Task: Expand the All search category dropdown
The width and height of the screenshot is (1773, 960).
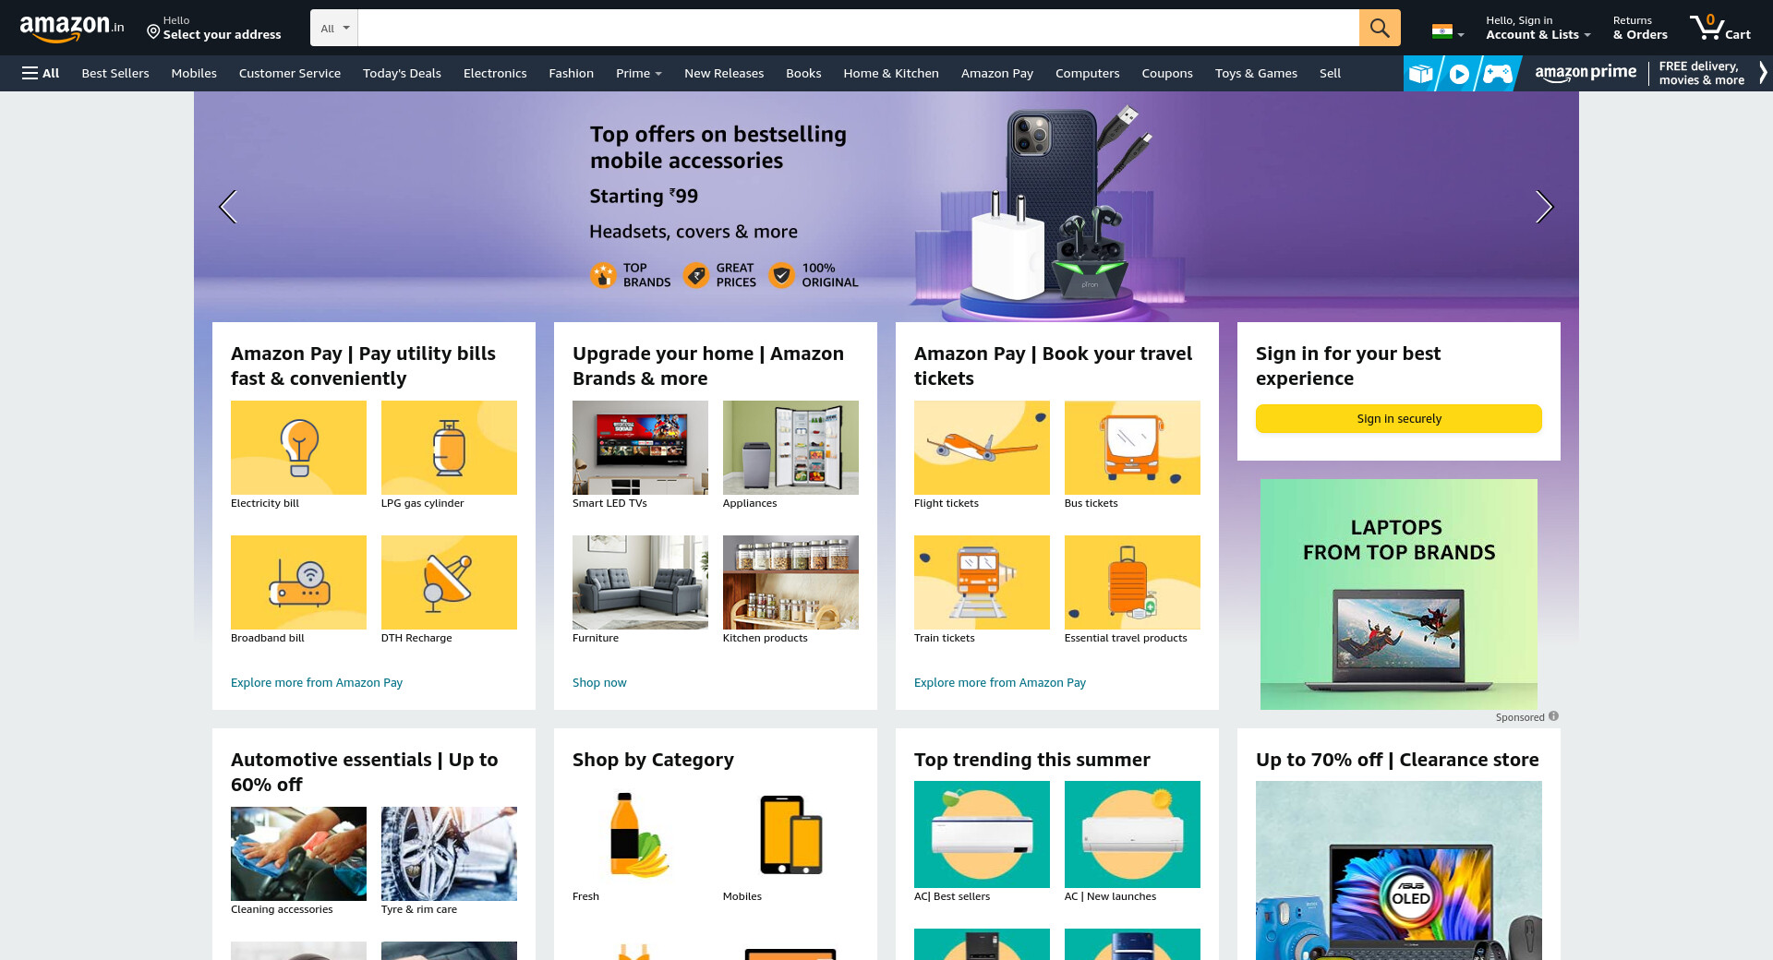Action: (334, 28)
